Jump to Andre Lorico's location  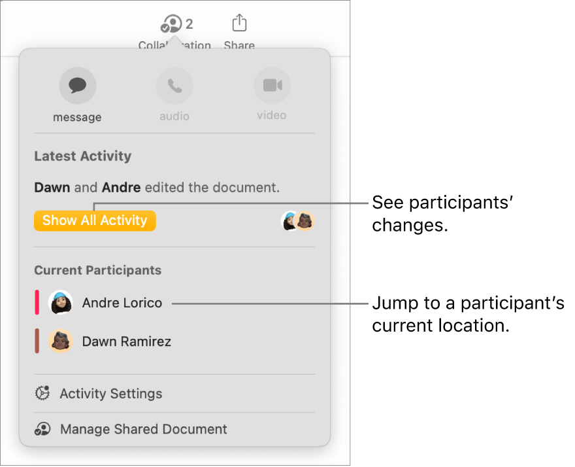pos(122,303)
